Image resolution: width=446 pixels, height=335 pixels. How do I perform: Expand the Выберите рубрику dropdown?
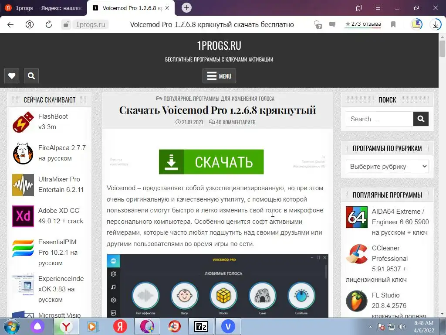click(x=387, y=166)
